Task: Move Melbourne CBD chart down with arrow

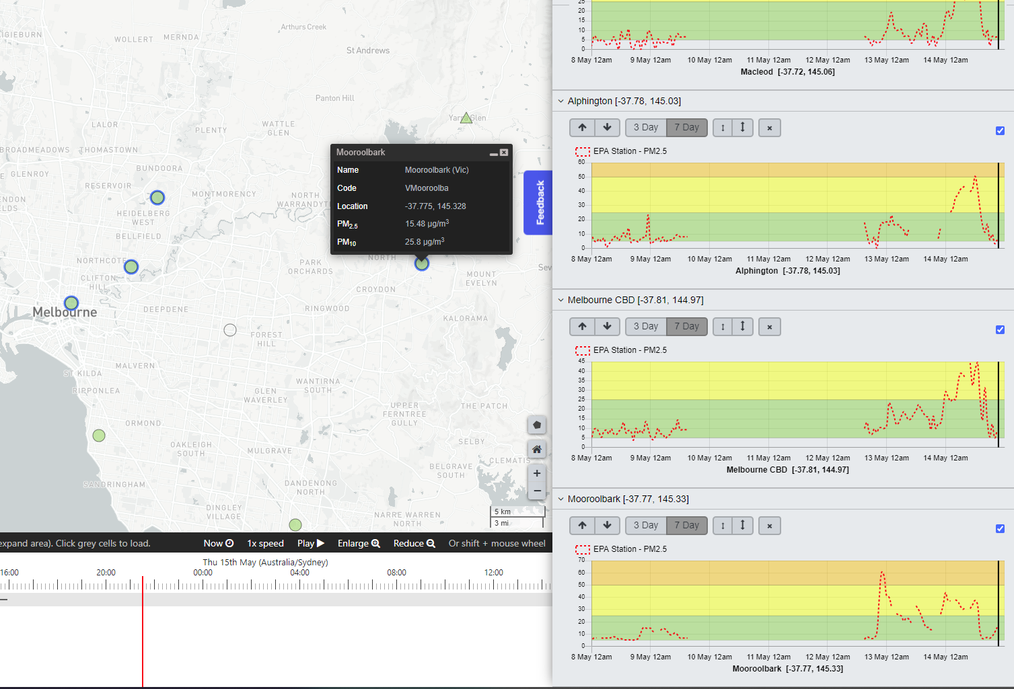Action: coord(607,327)
